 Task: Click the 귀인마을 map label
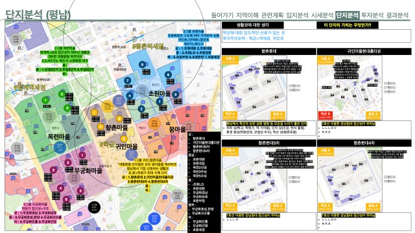pyautogui.click(x=126, y=146)
